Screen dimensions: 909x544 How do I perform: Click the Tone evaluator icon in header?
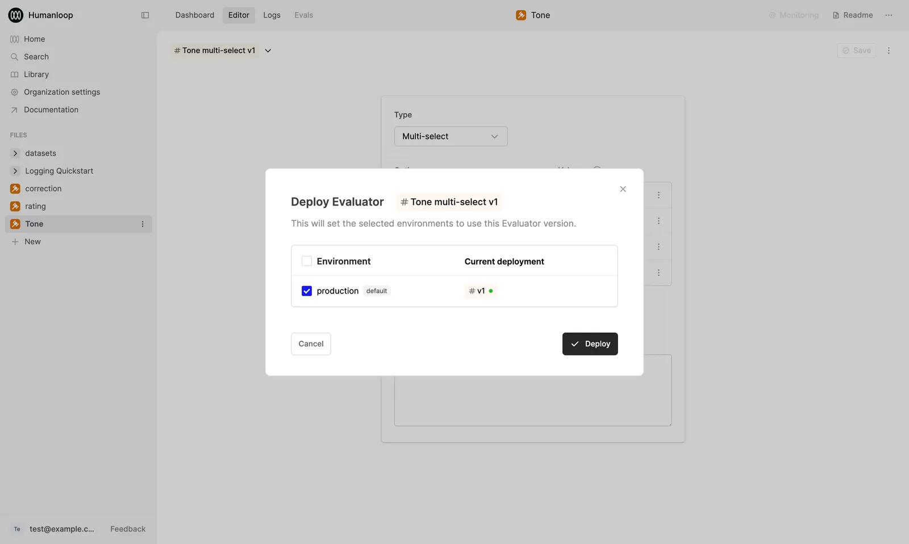point(521,15)
